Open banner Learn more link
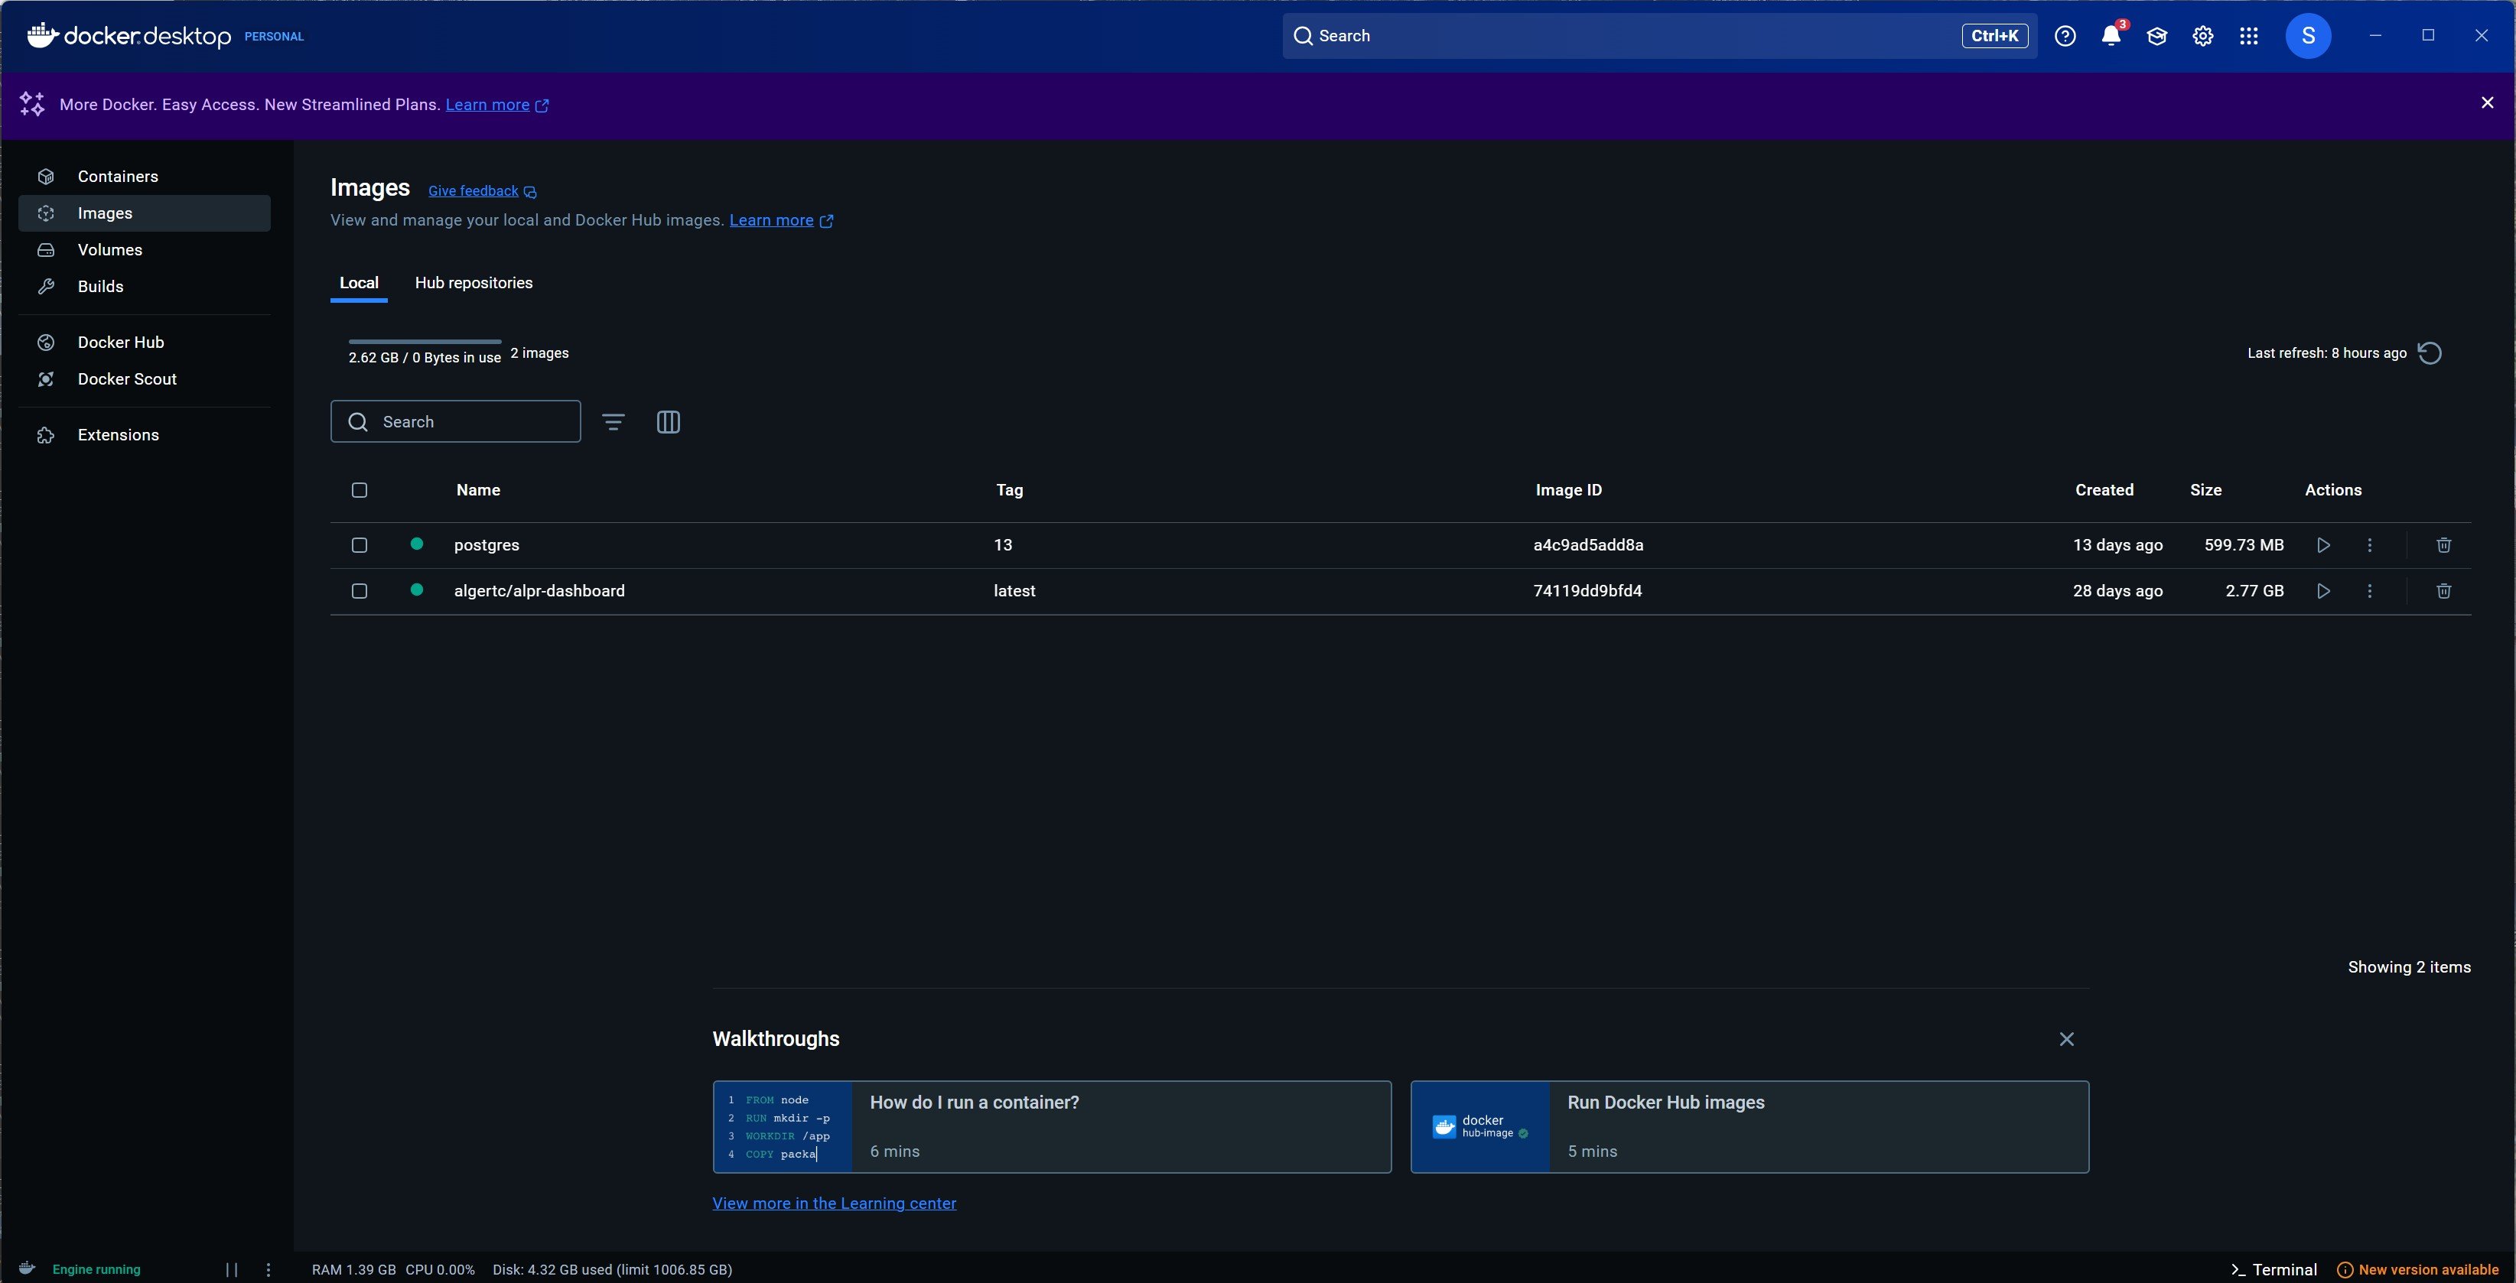2516x1283 pixels. pyautogui.click(x=497, y=105)
